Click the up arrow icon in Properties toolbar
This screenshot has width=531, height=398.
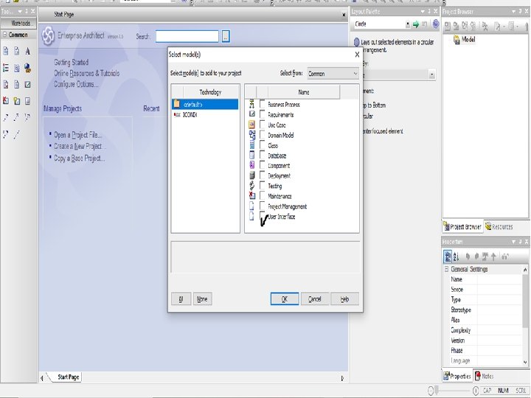(493, 256)
